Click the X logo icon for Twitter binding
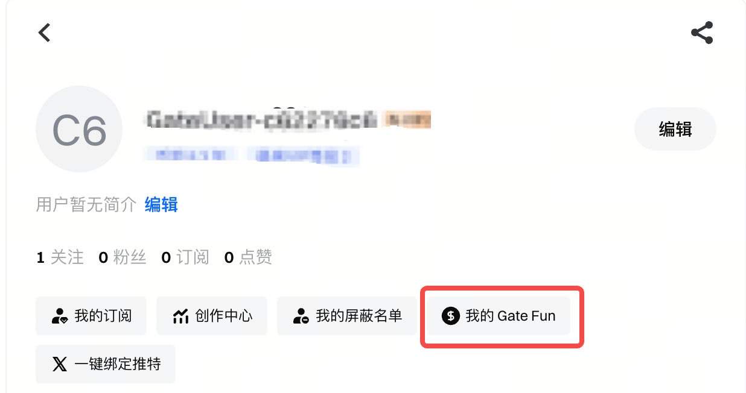Viewport: 746px width, 393px height. pyautogui.click(x=60, y=364)
